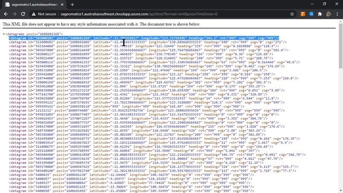Image resolution: width=343 pixels, height=193 pixels.
Task: Click the page favicon on the tab
Action: click(8, 5)
